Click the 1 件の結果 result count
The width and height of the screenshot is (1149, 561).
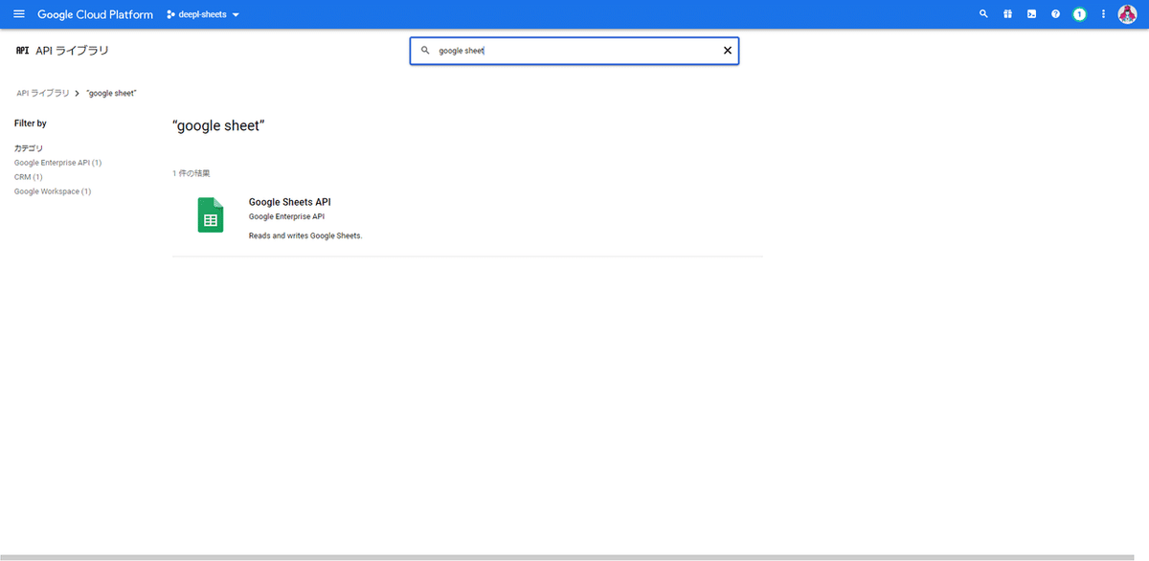coord(191,173)
